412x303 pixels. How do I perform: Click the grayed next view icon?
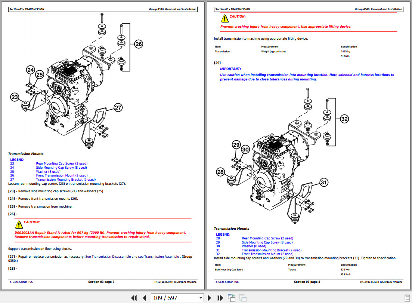pyautogui.click(x=242, y=298)
